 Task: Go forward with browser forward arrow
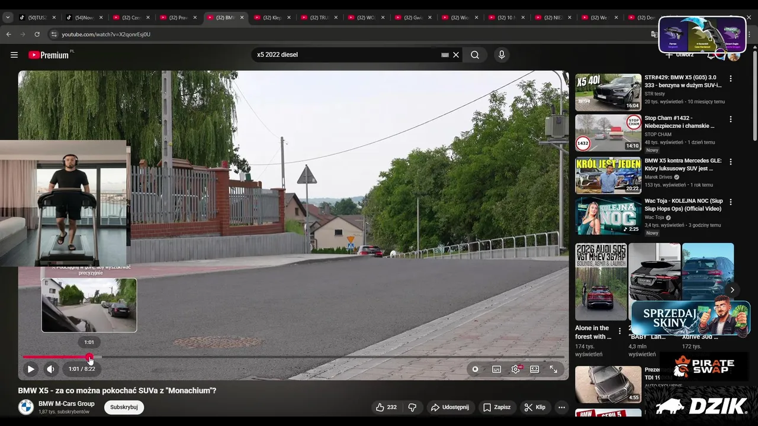click(x=23, y=34)
